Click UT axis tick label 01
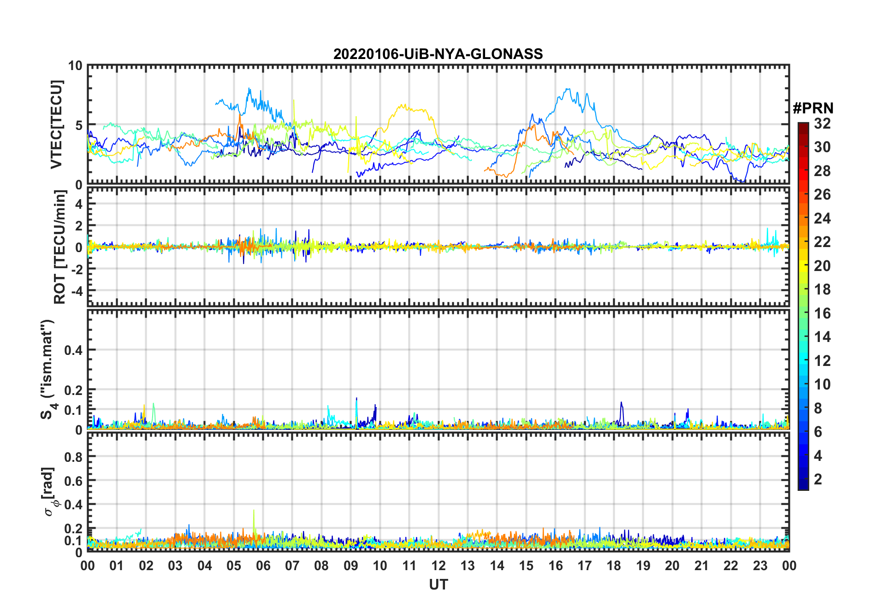 [x=117, y=566]
